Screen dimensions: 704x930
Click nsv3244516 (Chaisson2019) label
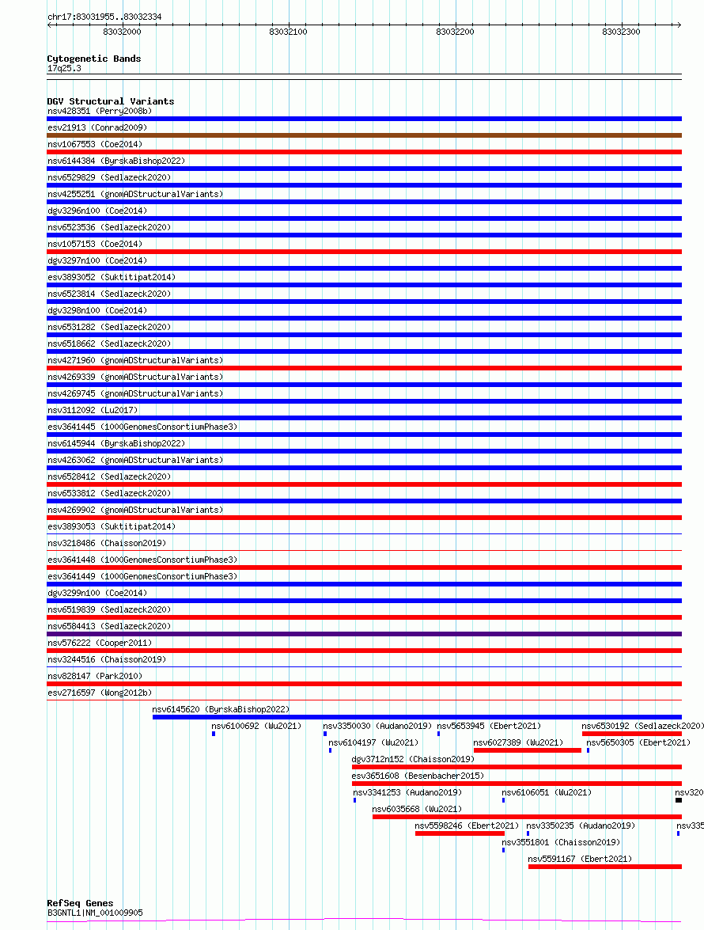click(107, 659)
